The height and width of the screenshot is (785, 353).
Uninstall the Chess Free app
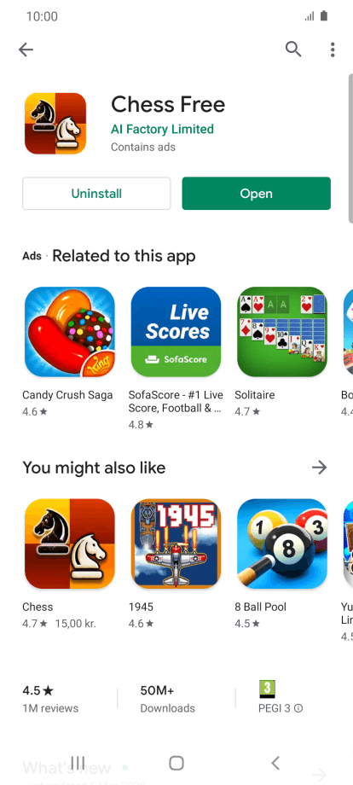pos(96,193)
